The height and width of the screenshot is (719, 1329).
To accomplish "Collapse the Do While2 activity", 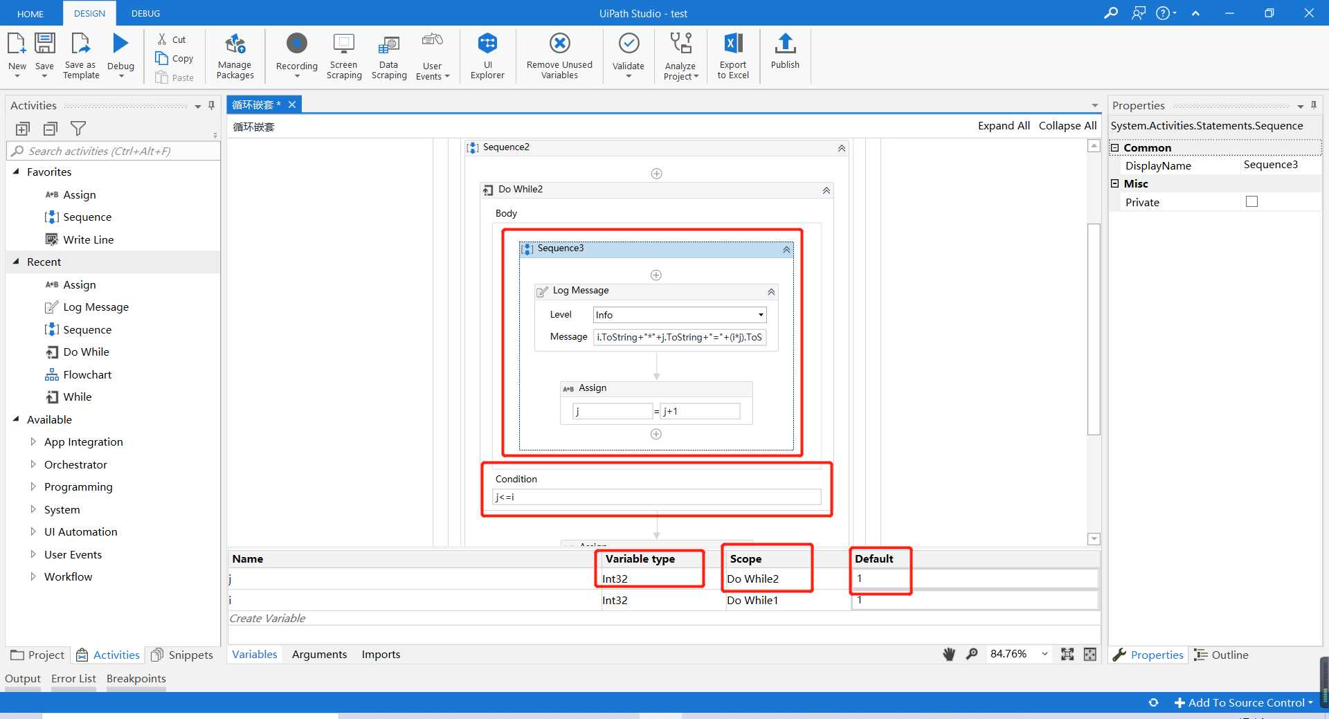I will click(x=826, y=190).
